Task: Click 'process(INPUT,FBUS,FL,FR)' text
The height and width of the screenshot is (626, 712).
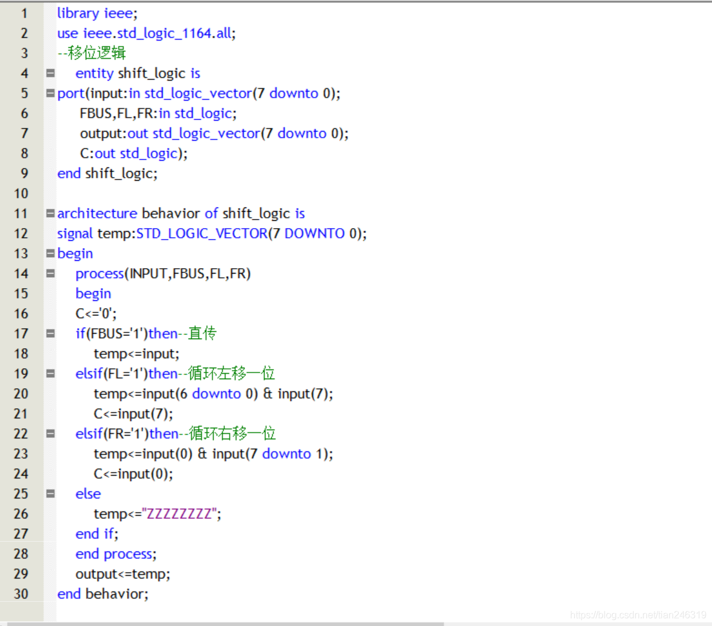Action: 163,273
